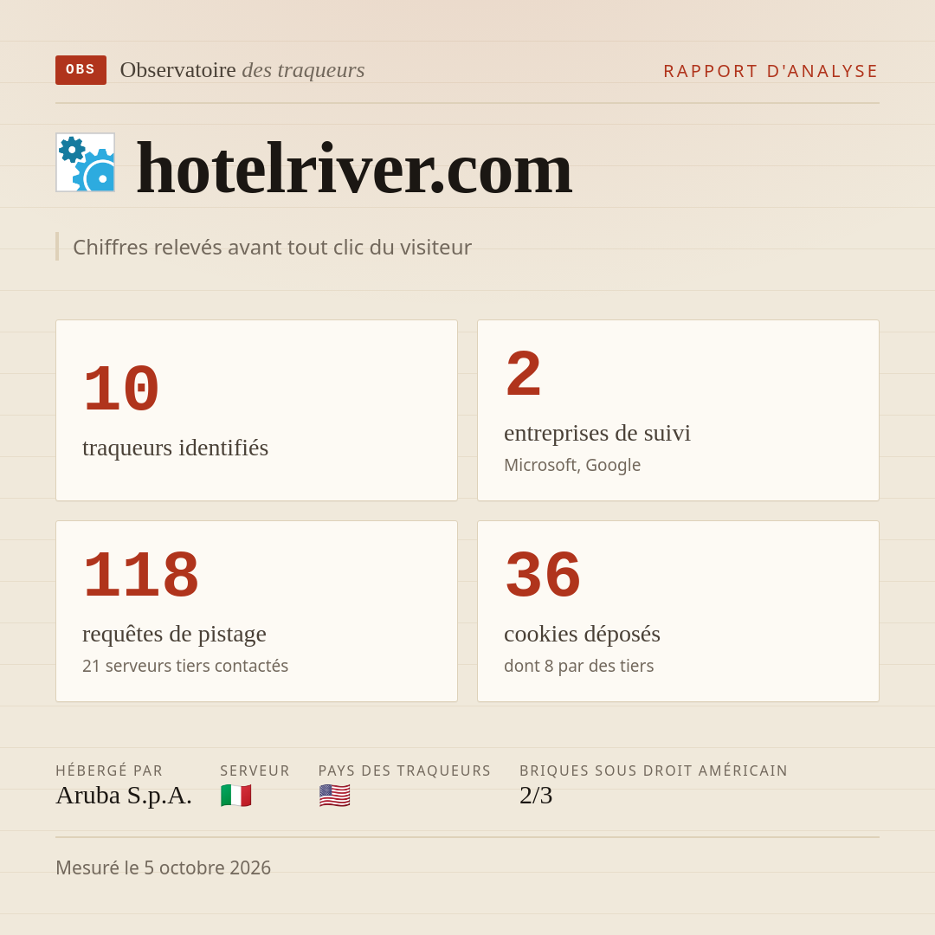This screenshot has height=935, width=935.
Task: Click the RAPPORT D'ANALYSE label
Action: [x=771, y=71]
